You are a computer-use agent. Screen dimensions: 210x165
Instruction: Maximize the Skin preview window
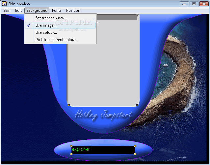coord(194,4)
